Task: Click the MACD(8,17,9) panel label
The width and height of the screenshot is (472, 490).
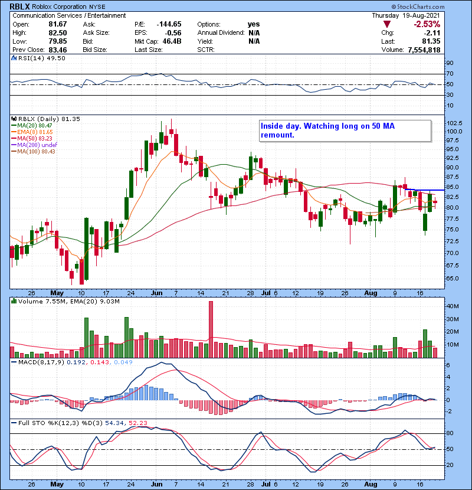Action: tap(41, 362)
